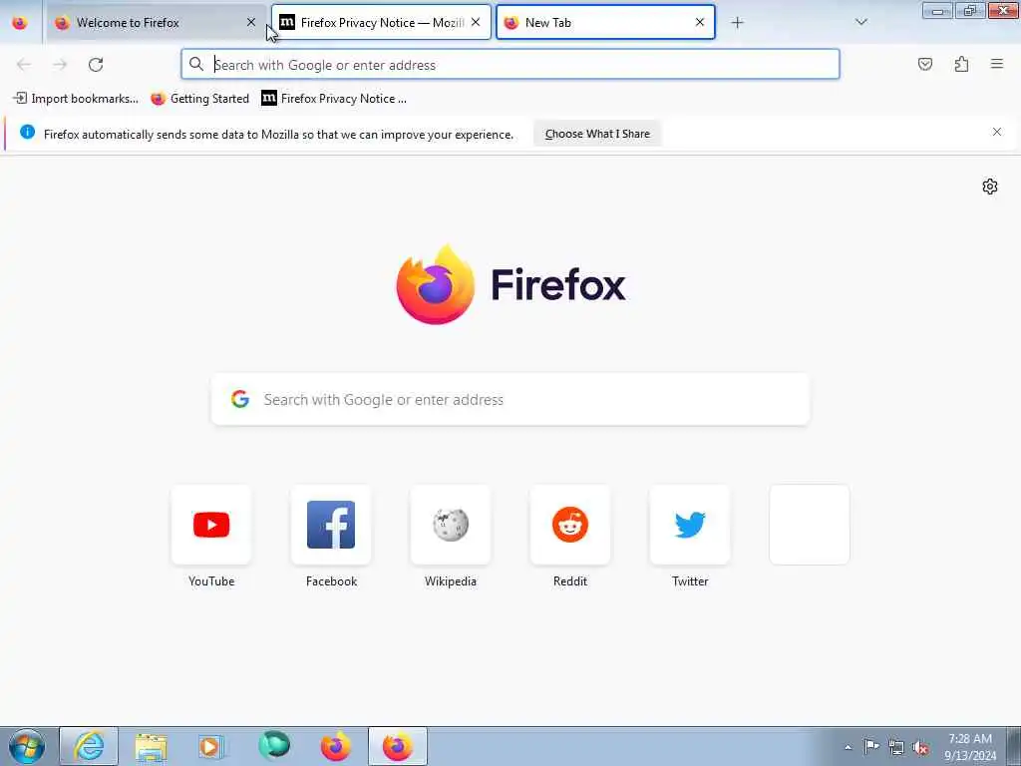1021x766 pixels.
Task: Open Windows Media Player from taskbar
Action: tap(211, 746)
